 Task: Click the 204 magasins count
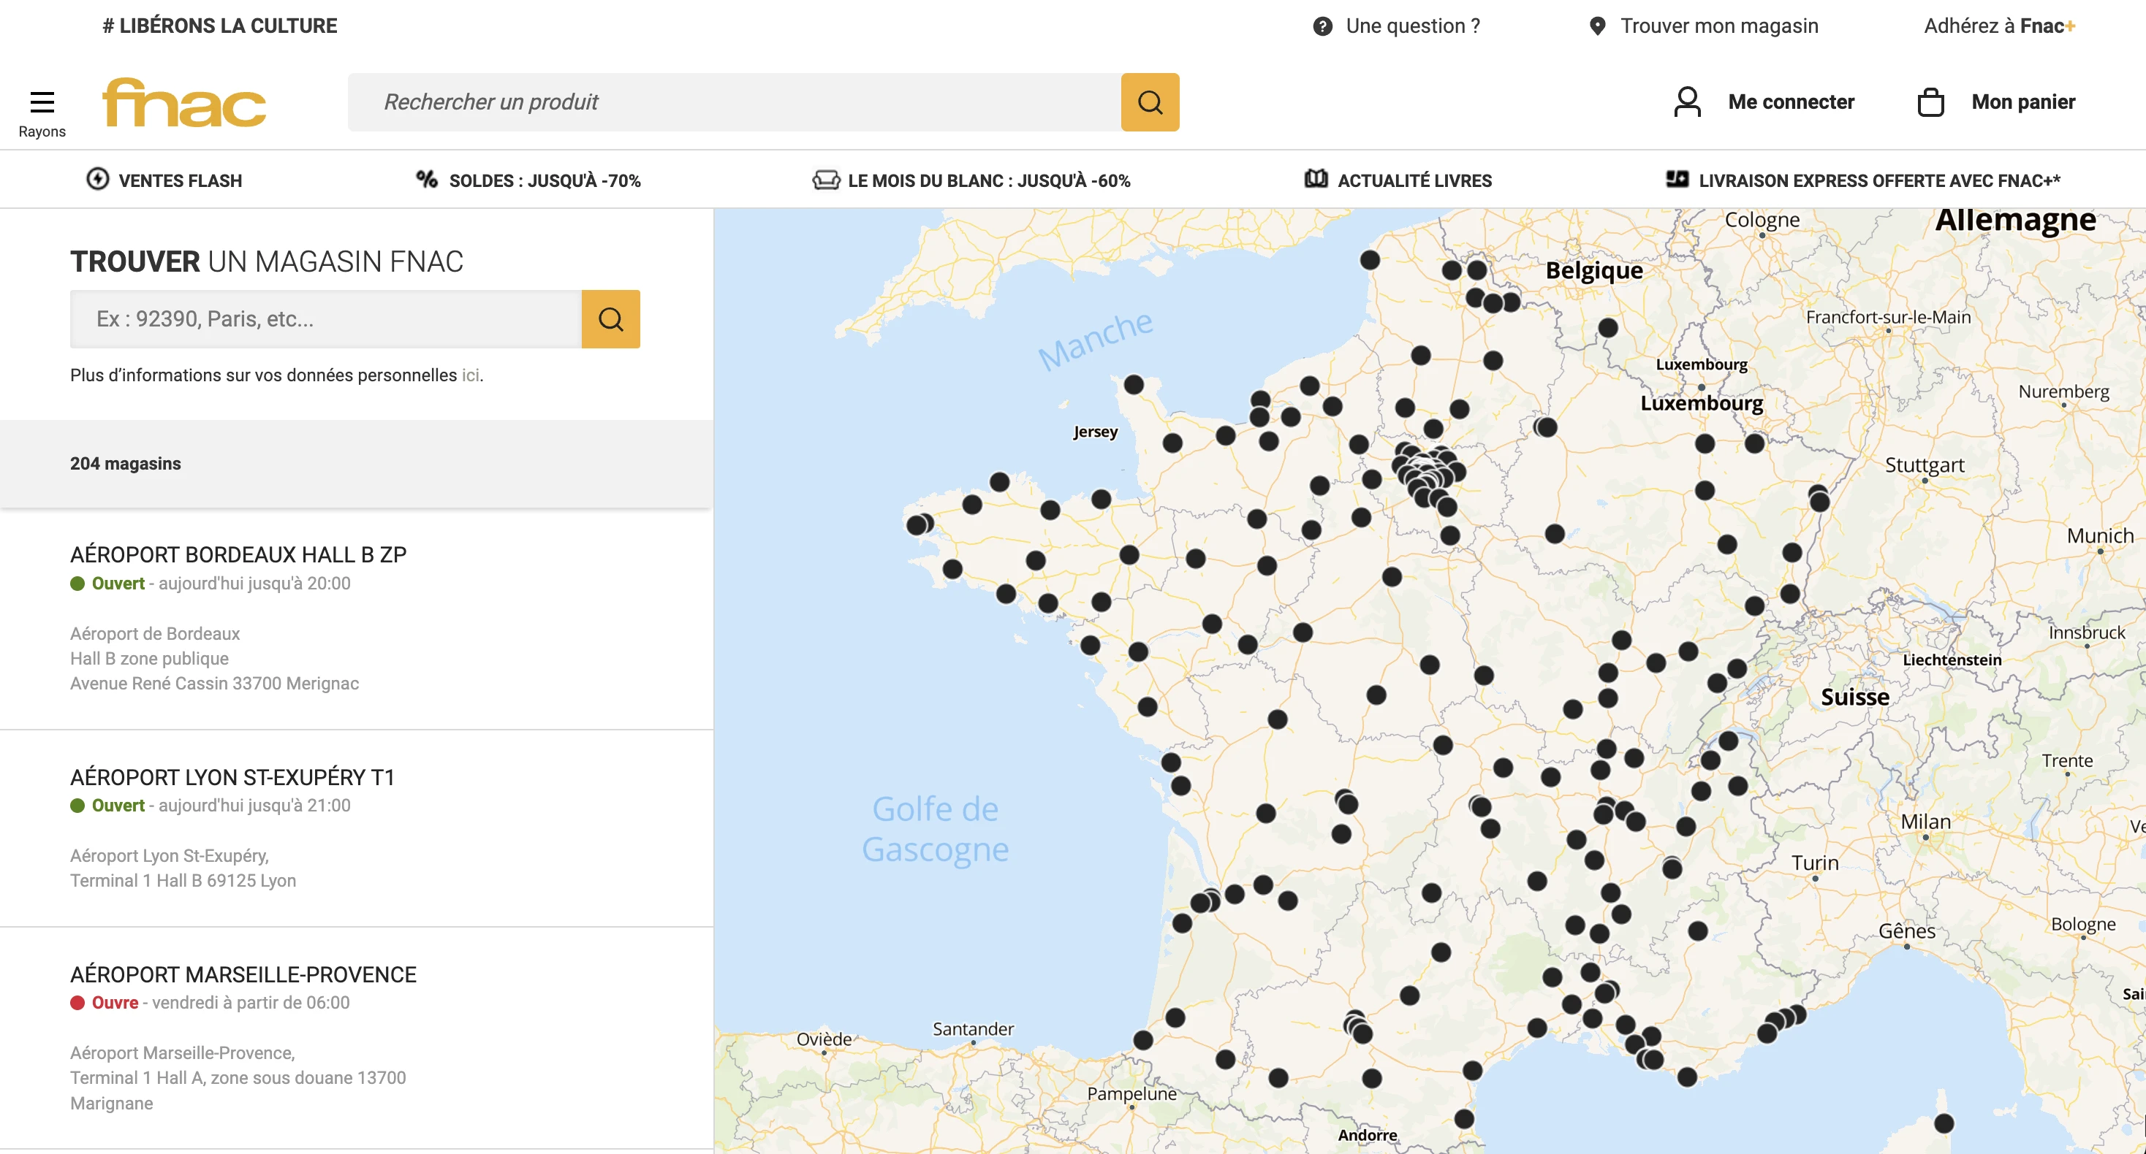[x=125, y=463]
